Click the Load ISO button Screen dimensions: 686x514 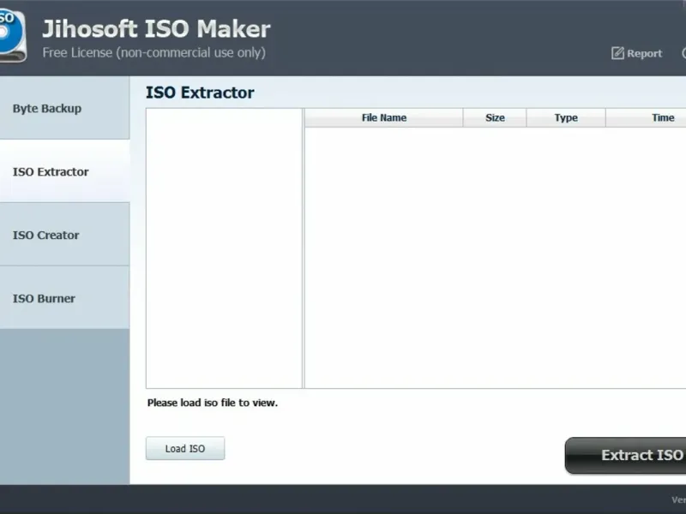(185, 448)
